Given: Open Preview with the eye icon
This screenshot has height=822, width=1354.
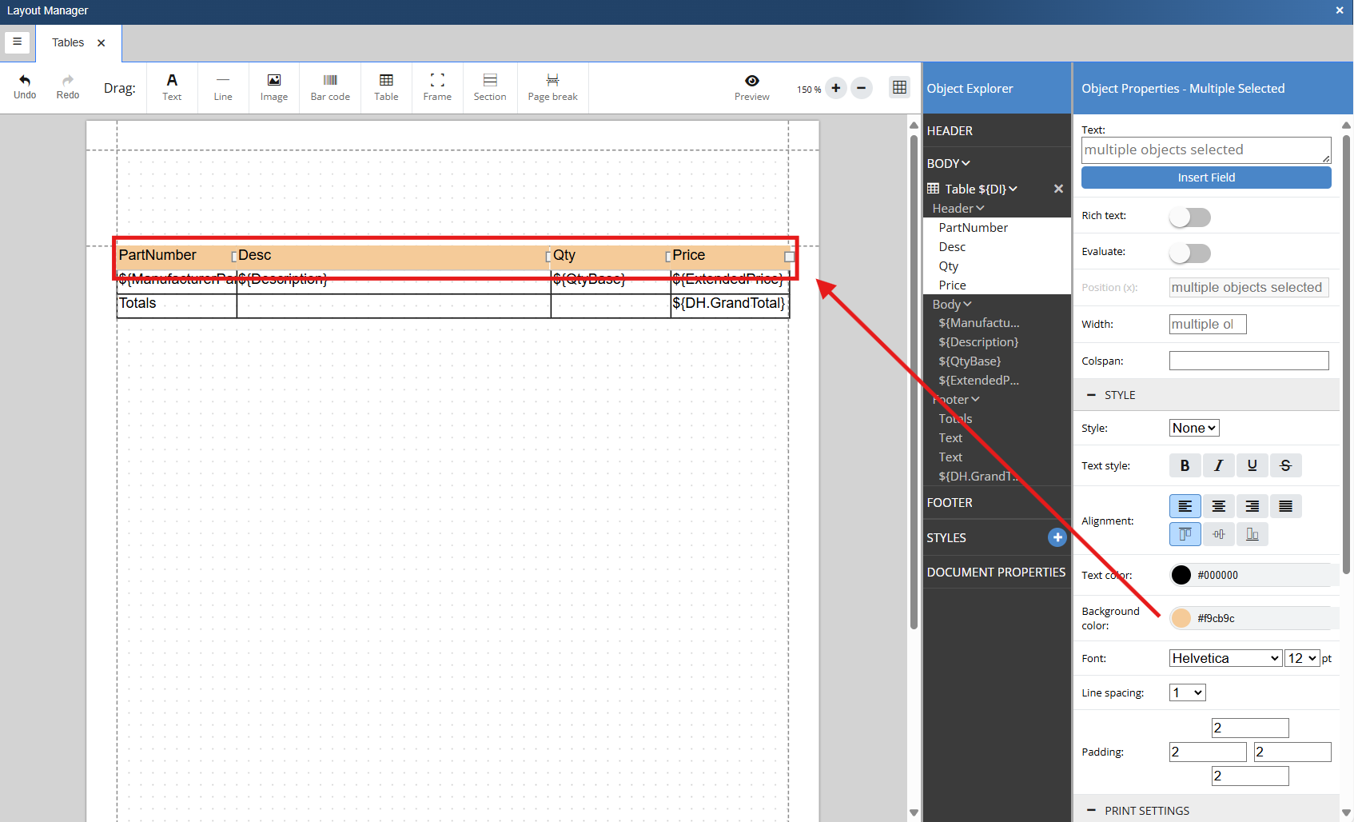Looking at the screenshot, I should 751,81.
